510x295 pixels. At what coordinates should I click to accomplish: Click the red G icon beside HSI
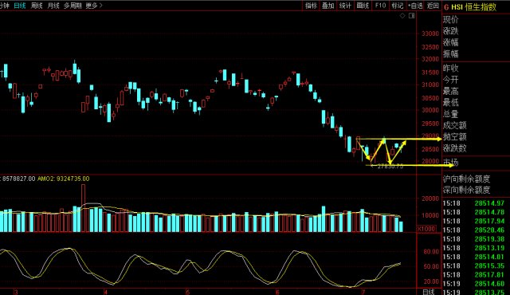tap(446, 7)
